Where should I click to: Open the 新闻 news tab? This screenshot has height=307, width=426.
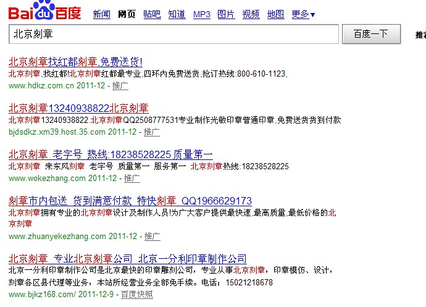click(x=101, y=14)
